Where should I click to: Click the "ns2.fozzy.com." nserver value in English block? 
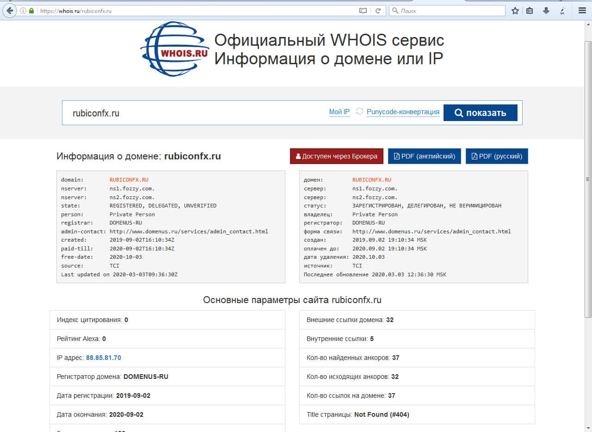coord(132,197)
